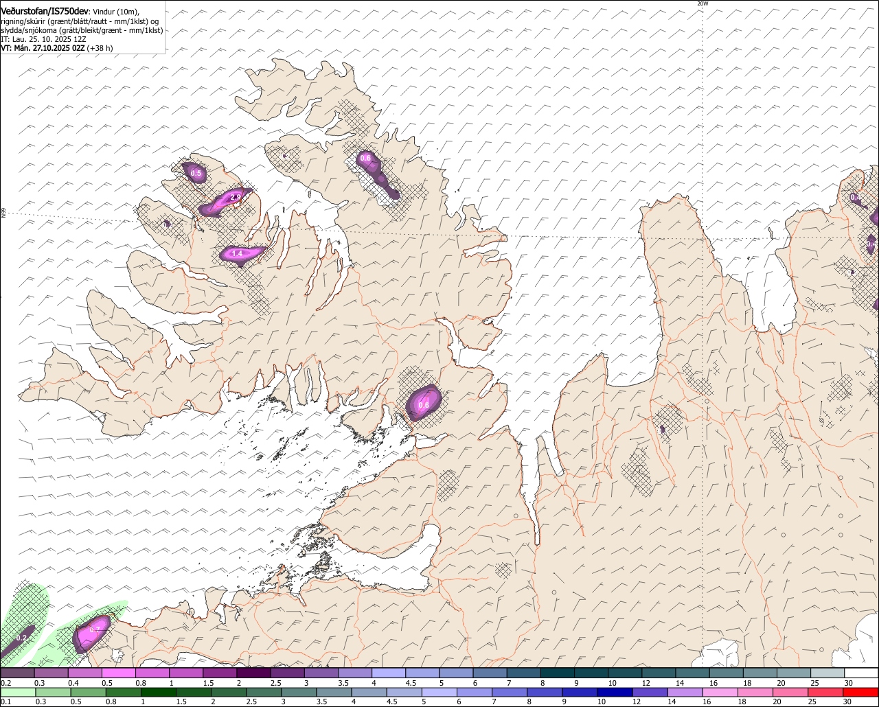Click the '0.2' label in upper legend

pyautogui.click(x=5, y=683)
